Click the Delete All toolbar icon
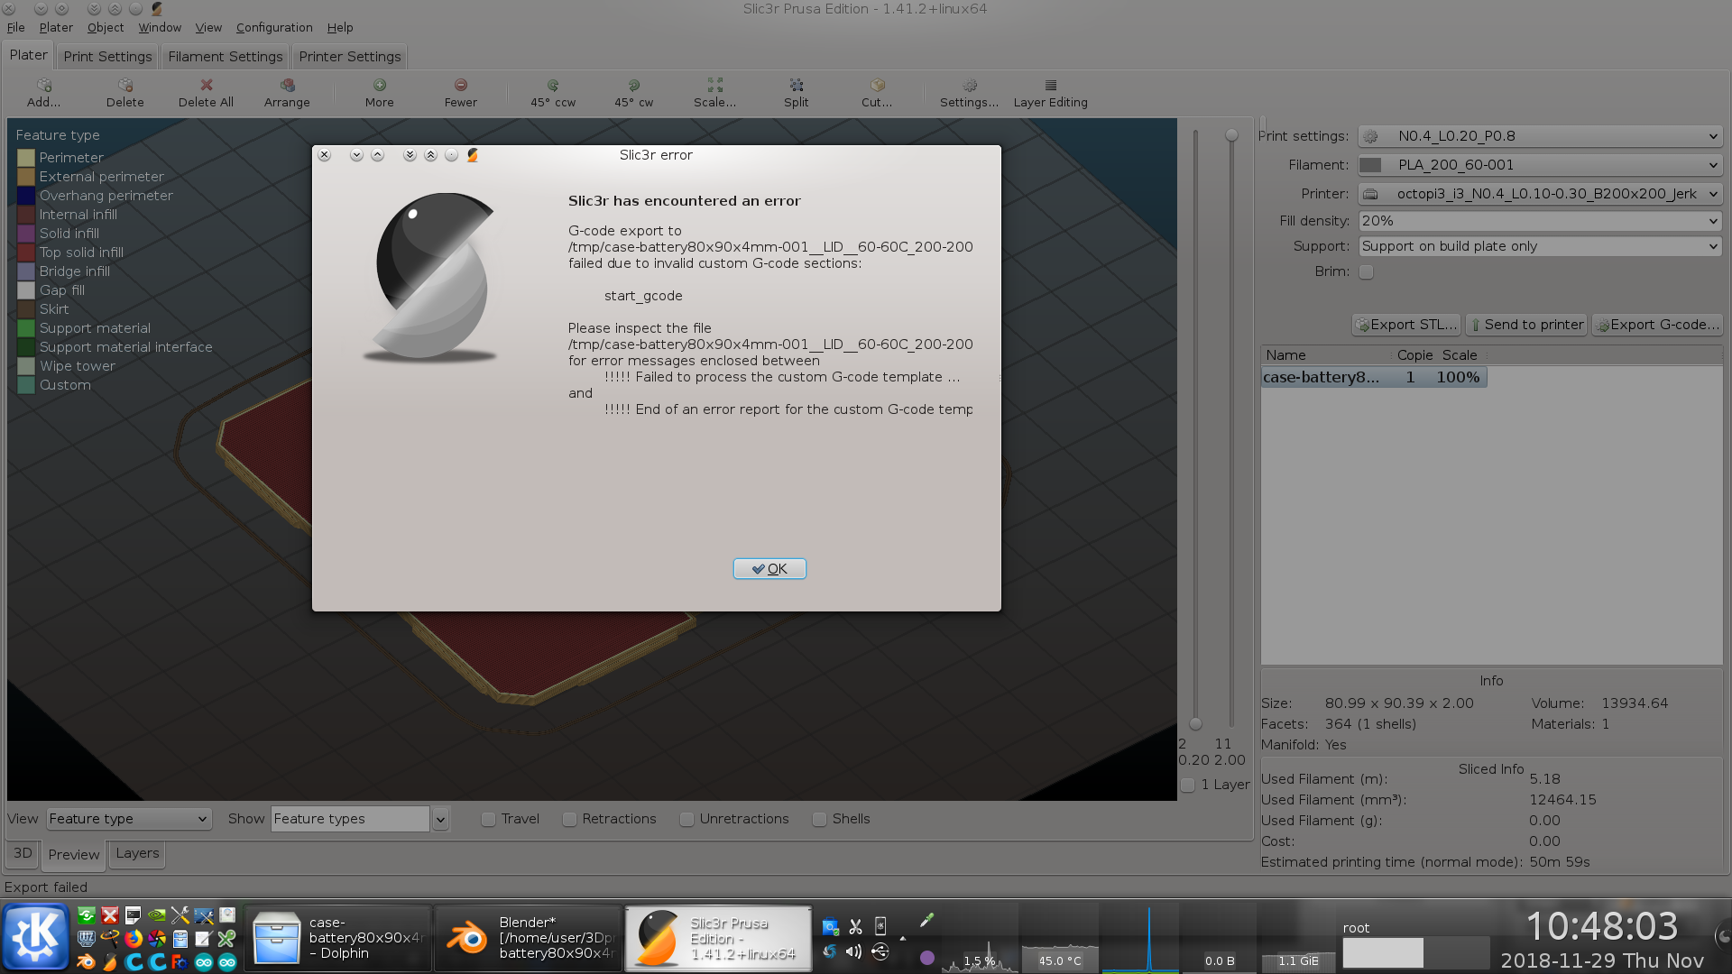 (206, 86)
